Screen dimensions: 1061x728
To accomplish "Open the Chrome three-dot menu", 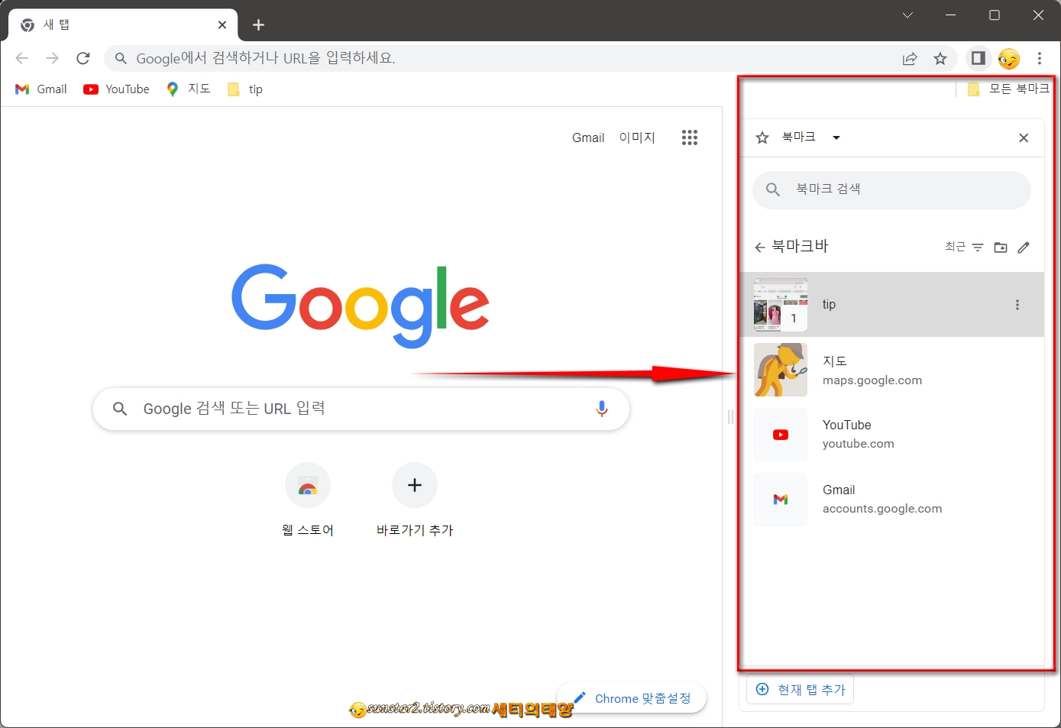I will tap(1040, 58).
